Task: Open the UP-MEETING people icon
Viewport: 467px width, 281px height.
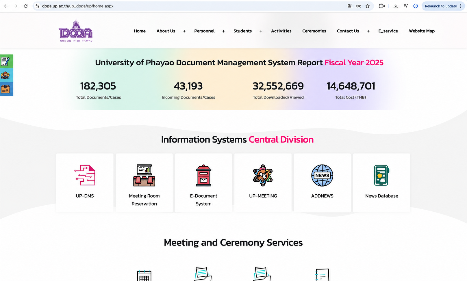Action: pos(263,175)
